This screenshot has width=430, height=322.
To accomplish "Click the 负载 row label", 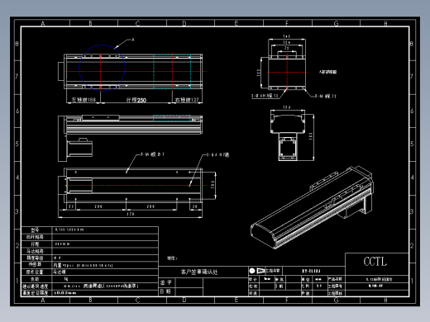I will (35, 279).
